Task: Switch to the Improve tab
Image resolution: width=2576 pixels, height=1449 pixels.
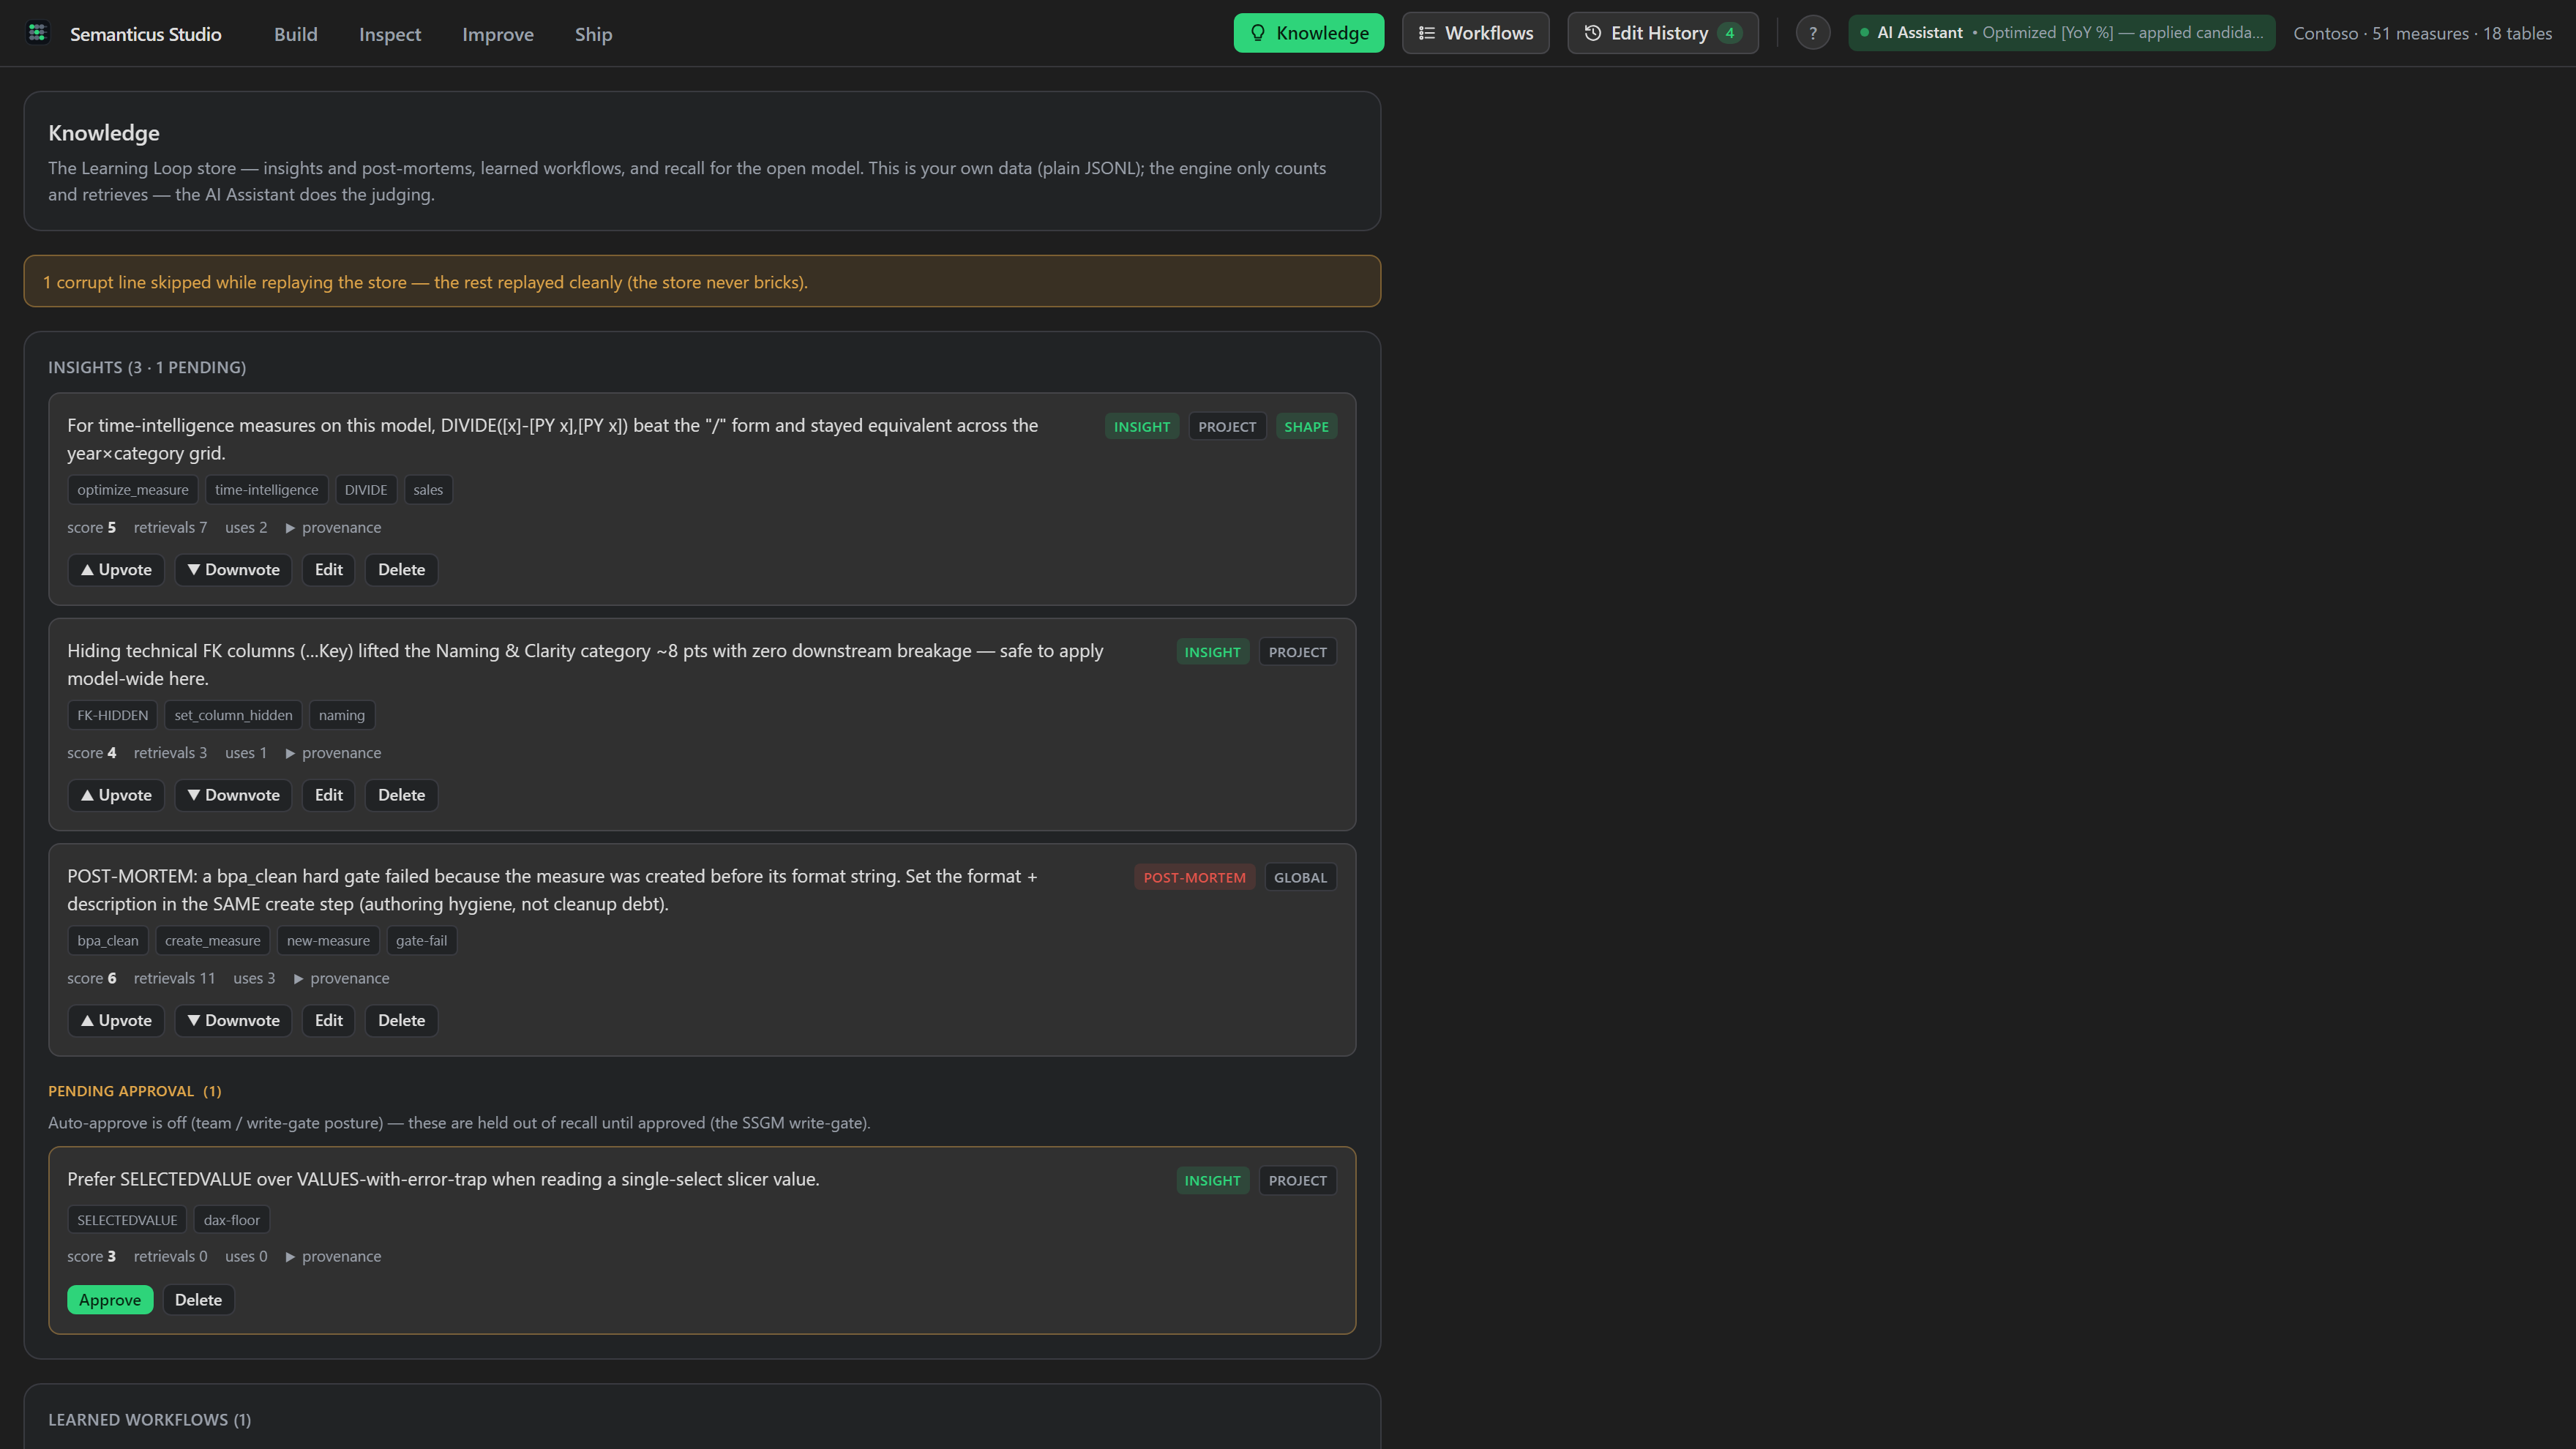Action: click(498, 34)
